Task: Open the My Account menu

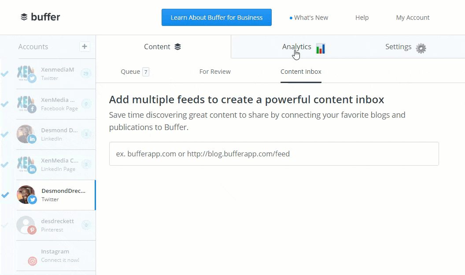Action: pyautogui.click(x=413, y=18)
